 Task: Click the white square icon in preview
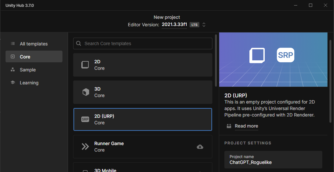[257, 55]
